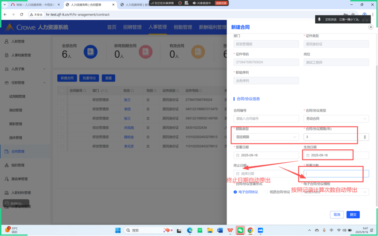Click the browser reload icon
This screenshot has width=378, height=236.
21,14
